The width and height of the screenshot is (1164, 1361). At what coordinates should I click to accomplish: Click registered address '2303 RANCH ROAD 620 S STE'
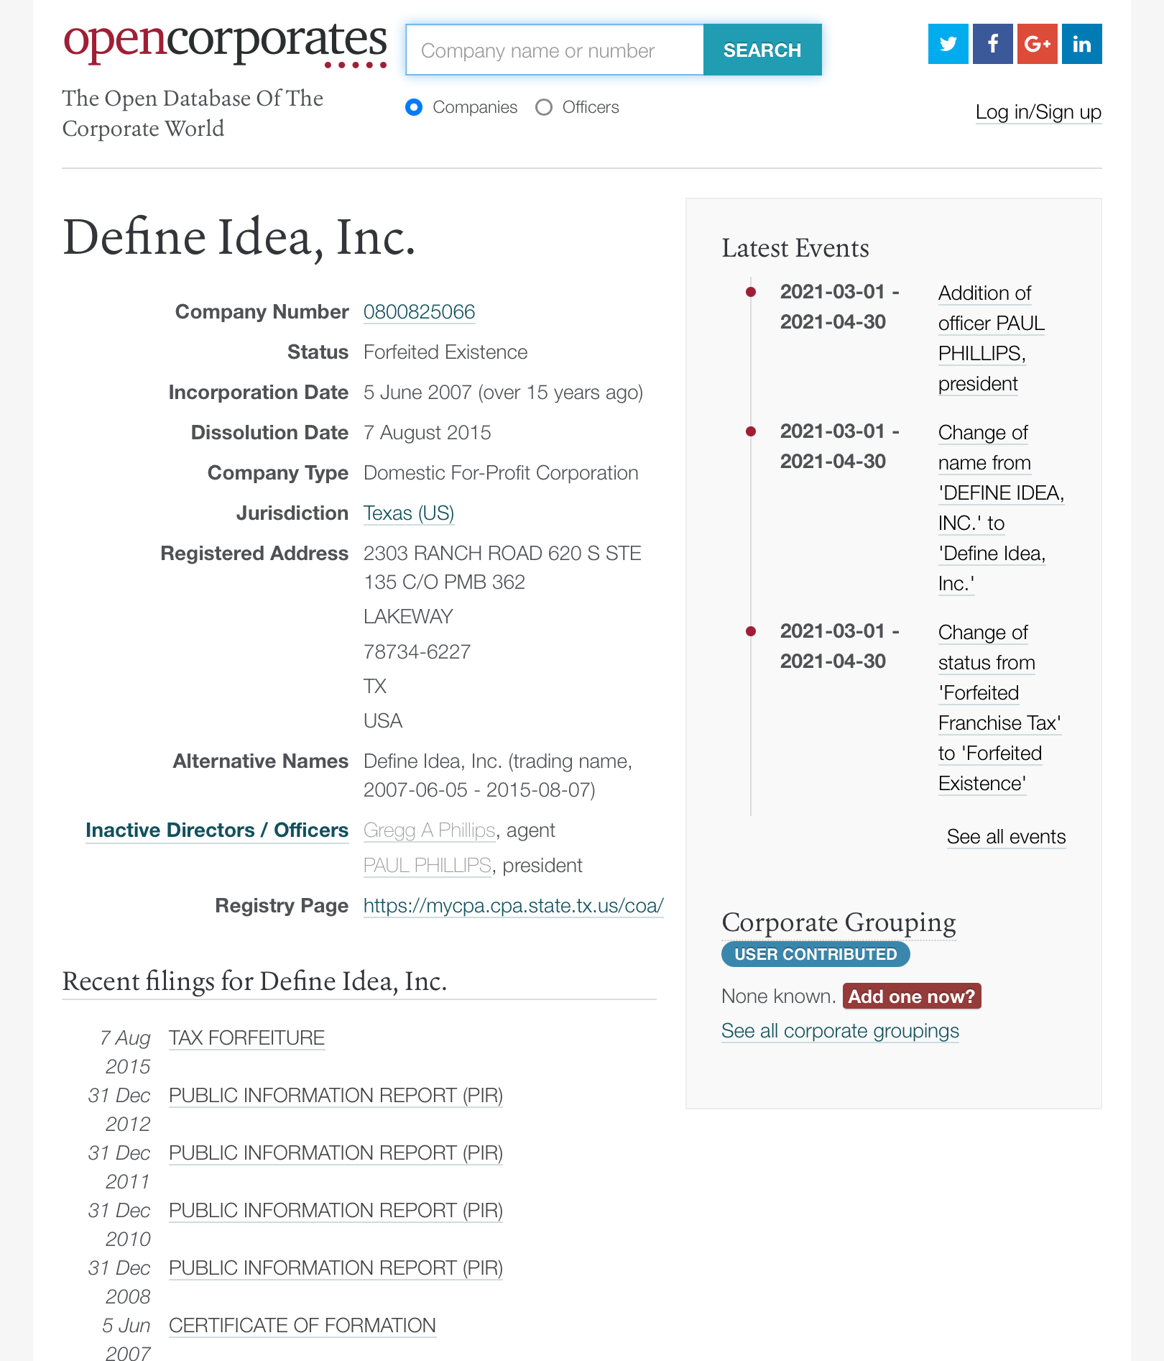tap(502, 554)
